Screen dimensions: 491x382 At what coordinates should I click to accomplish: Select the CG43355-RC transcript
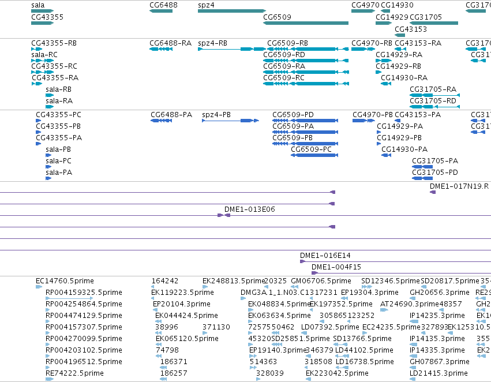pyautogui.click(x=42, y=72)
